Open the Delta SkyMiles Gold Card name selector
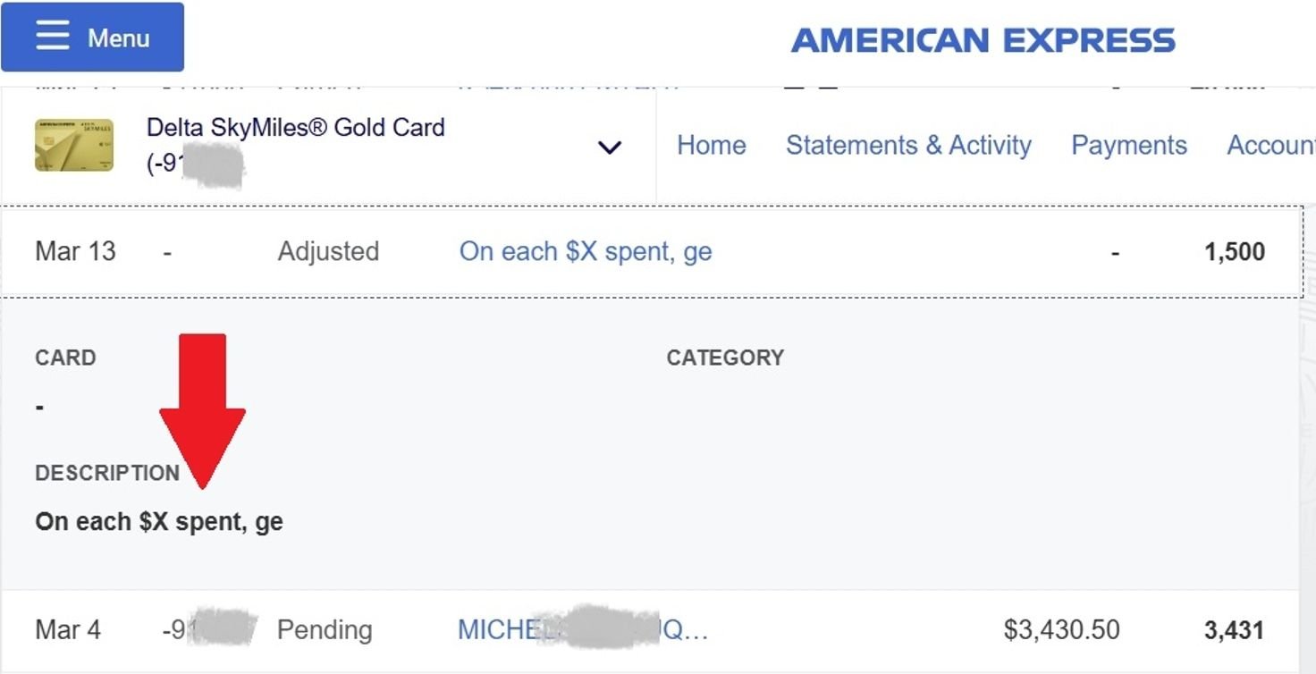 click(x=295, y=128)
